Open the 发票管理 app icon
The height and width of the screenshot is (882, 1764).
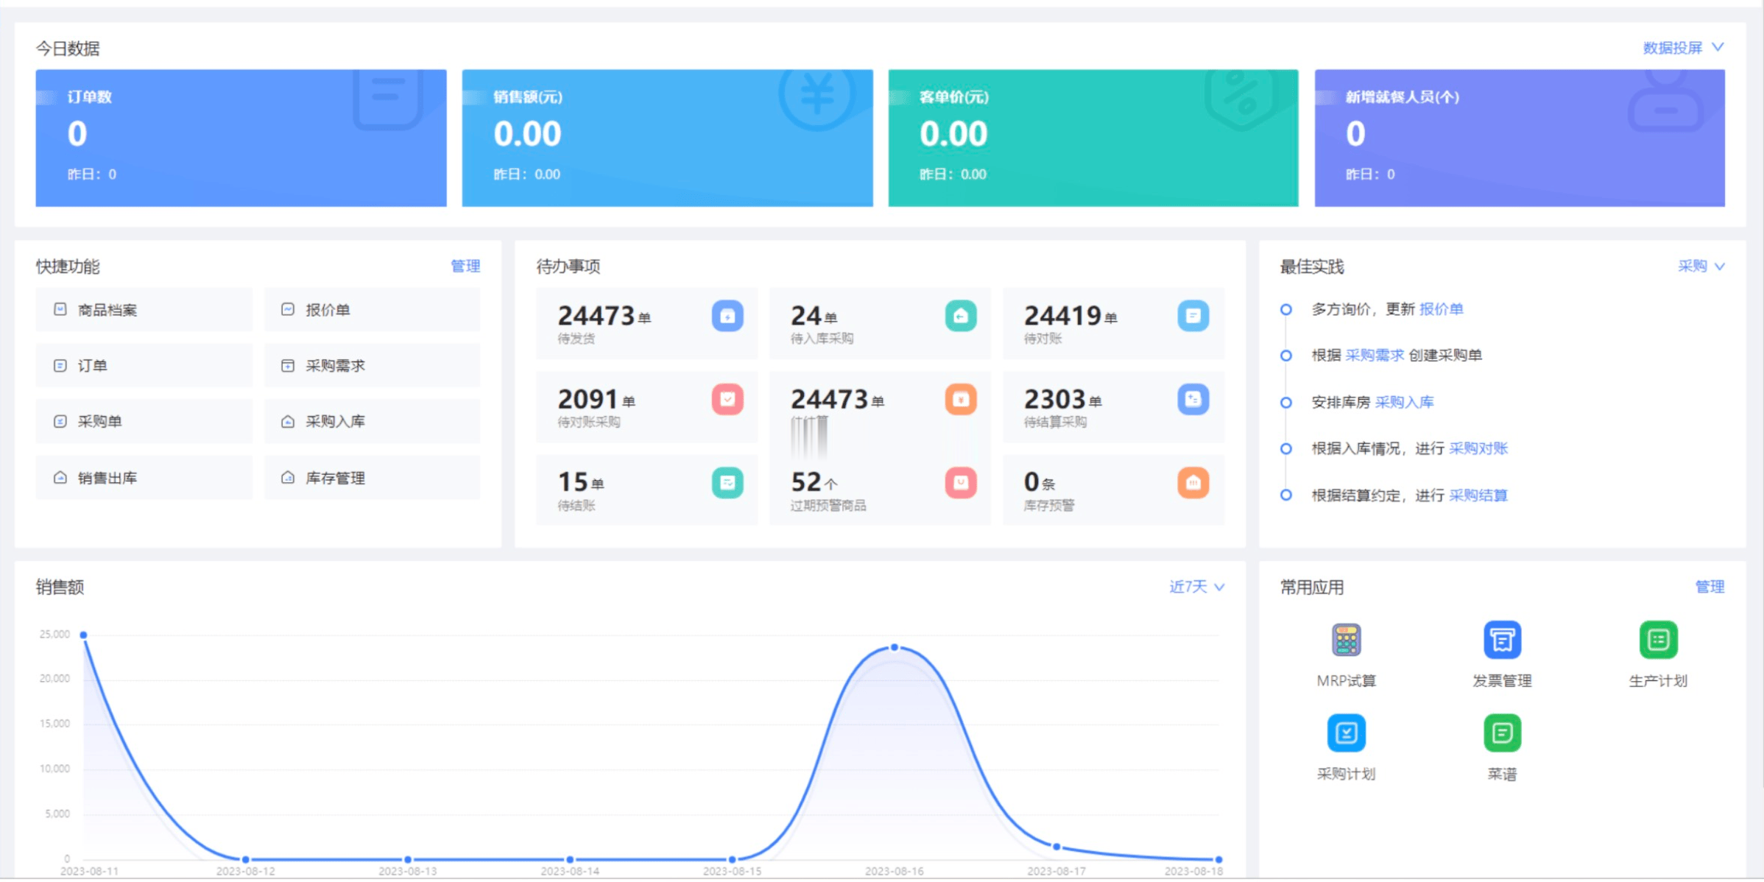click(x=1502, y=639)
